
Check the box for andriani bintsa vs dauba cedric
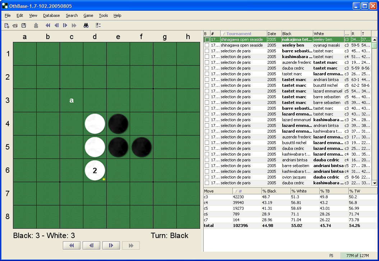pos(207,160)
